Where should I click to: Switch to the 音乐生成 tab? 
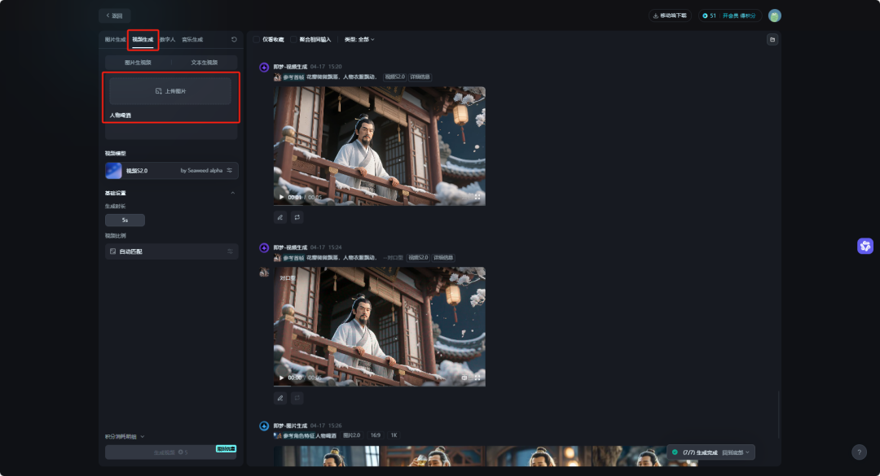coord(192,39)
